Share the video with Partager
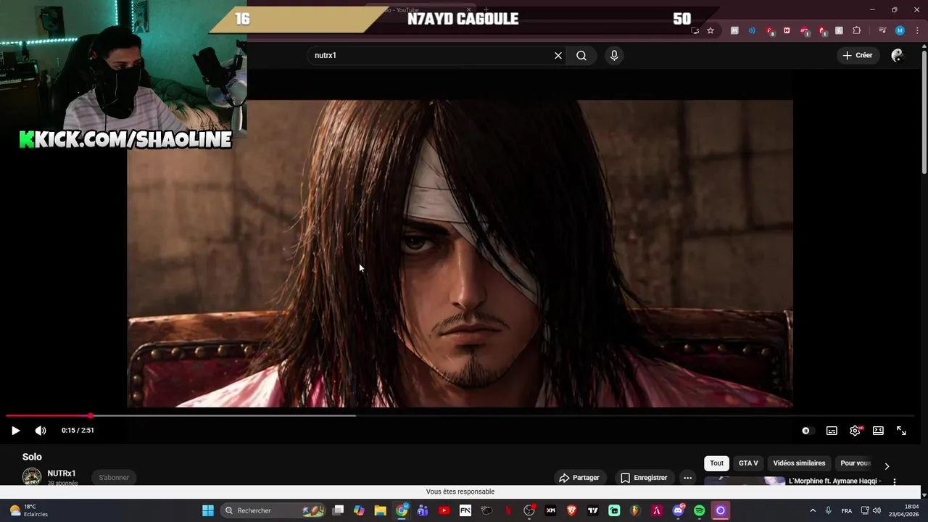 pos(579,478)
